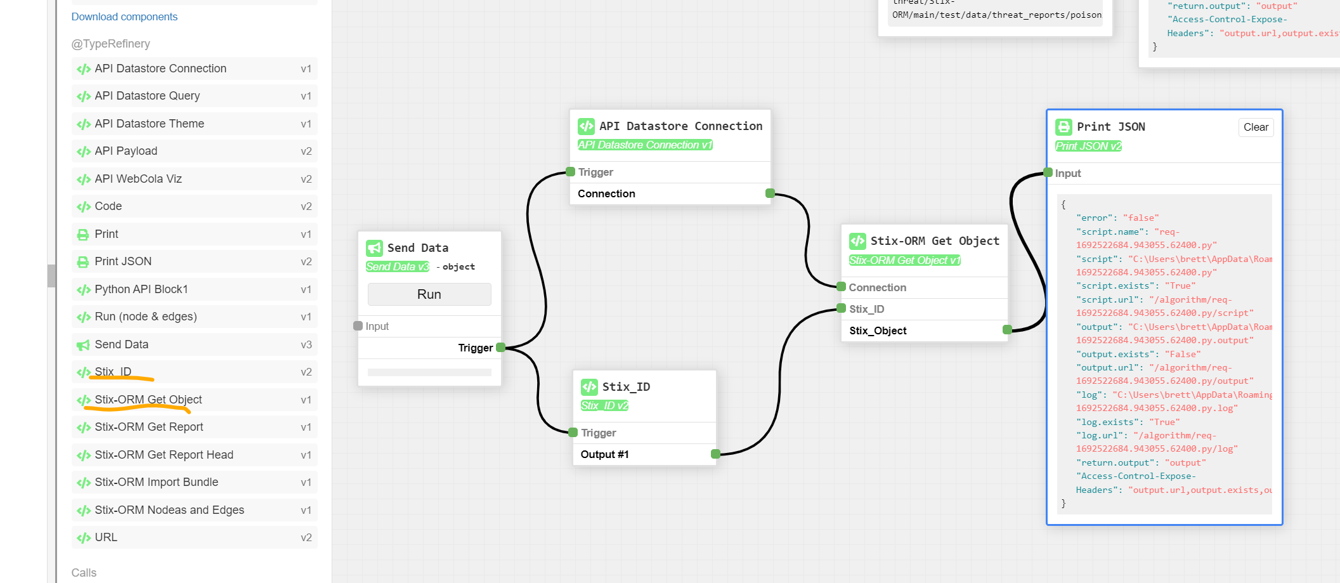1340x583 pixels.
Task: Click the sidebar scrollbar handle
Action: [52, 276]
